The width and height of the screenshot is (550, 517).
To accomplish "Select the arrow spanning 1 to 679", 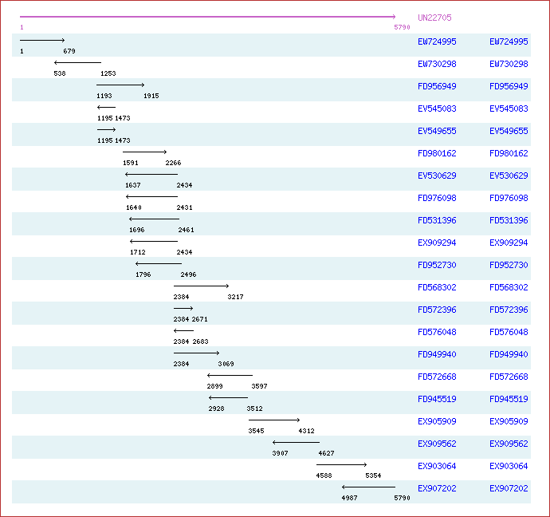I will point(42,40).
